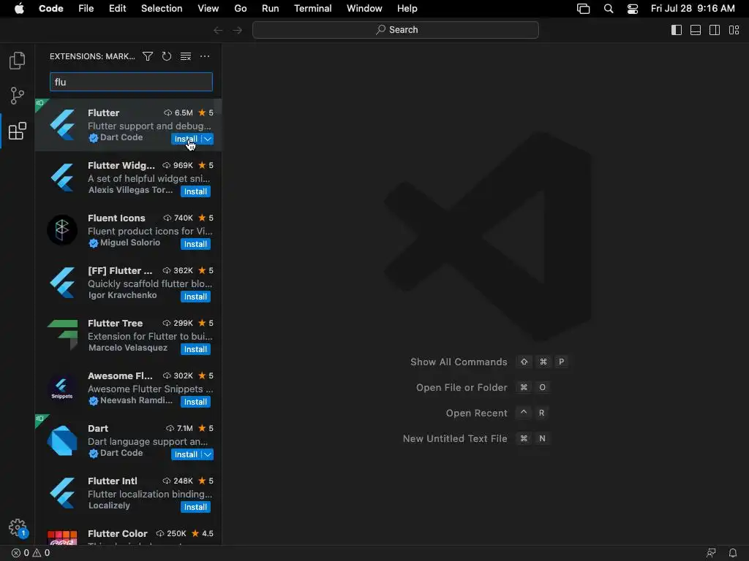Open errors and warnings status item
Screen dimensions: 749x561
coord(31,553)
